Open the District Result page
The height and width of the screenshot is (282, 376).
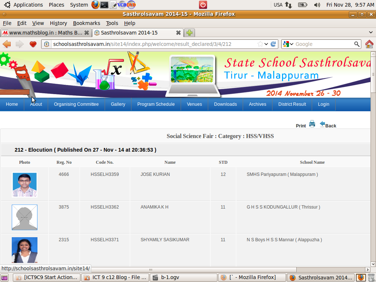292,104
